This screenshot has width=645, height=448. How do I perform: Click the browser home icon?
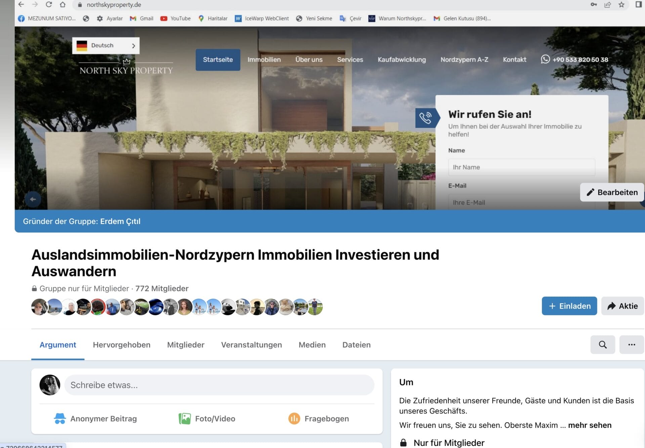pyautogui.click(x=62, y=5)
